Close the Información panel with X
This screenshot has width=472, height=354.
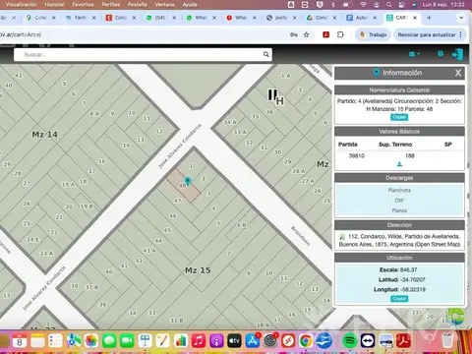coord(458,73)
